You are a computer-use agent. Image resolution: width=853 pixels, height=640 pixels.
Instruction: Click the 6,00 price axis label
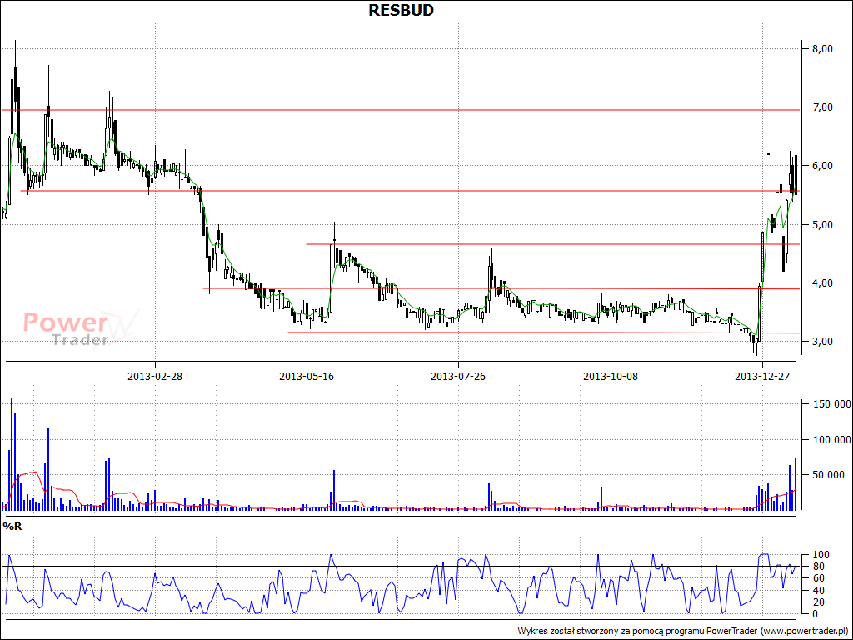point(822,166)
